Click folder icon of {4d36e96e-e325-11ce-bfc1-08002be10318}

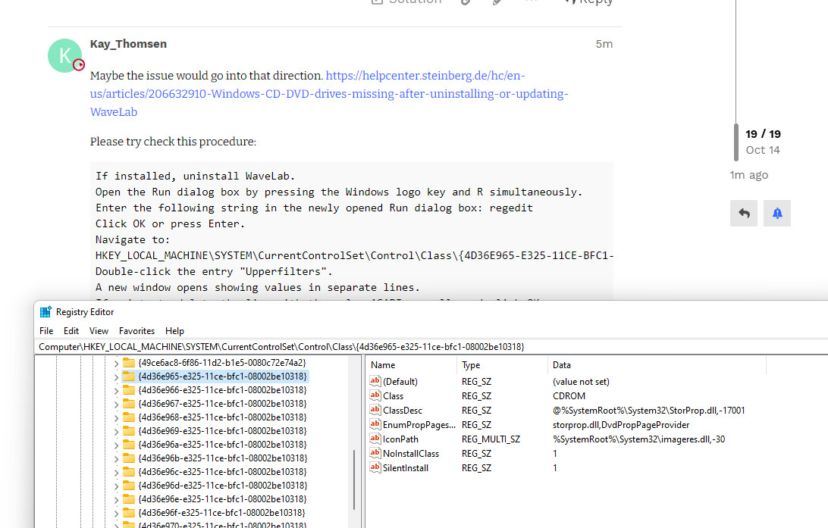click(x=129, y=498)
